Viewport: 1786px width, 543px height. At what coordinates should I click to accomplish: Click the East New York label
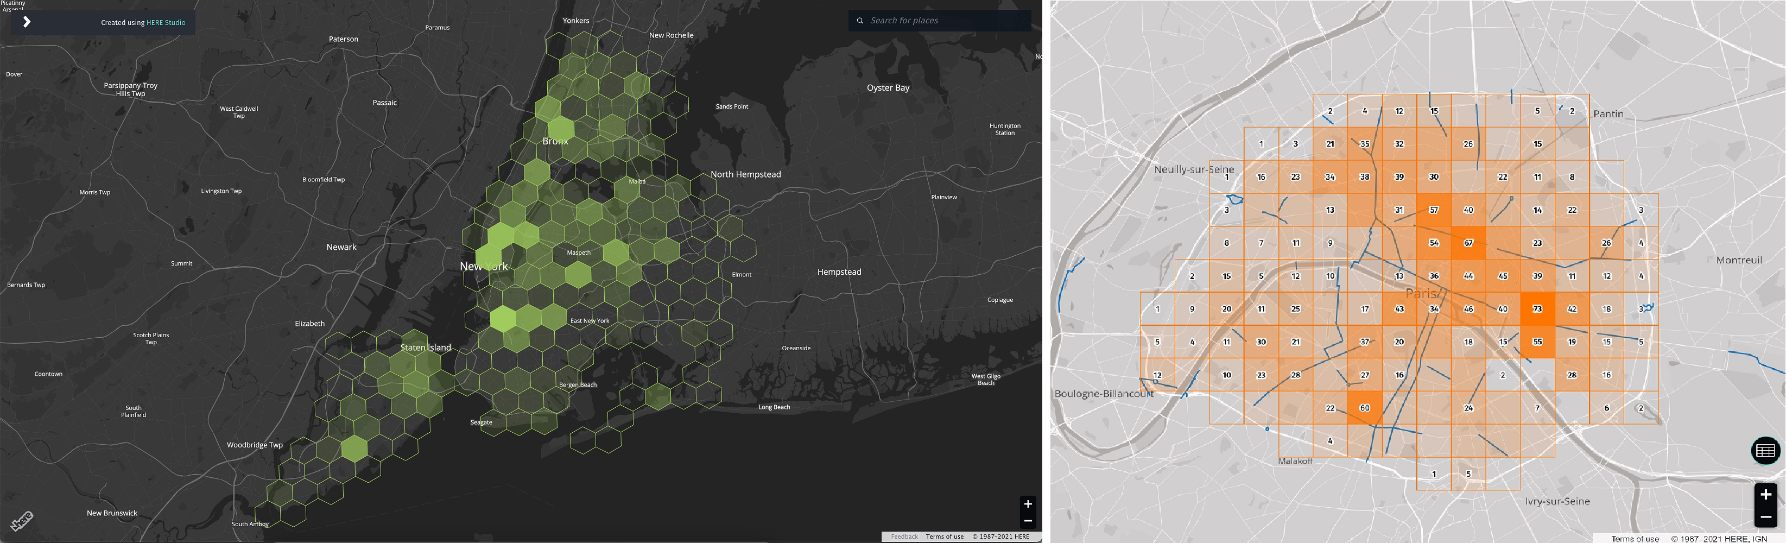pos(590,321)
